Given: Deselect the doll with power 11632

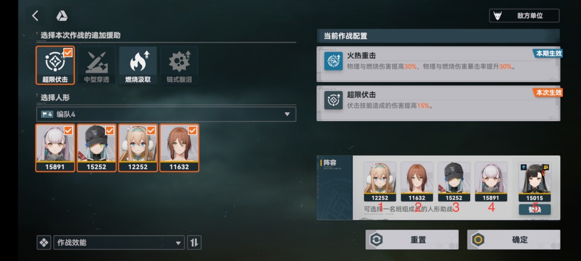Looking at the screenshot, I should click(179, 148).
